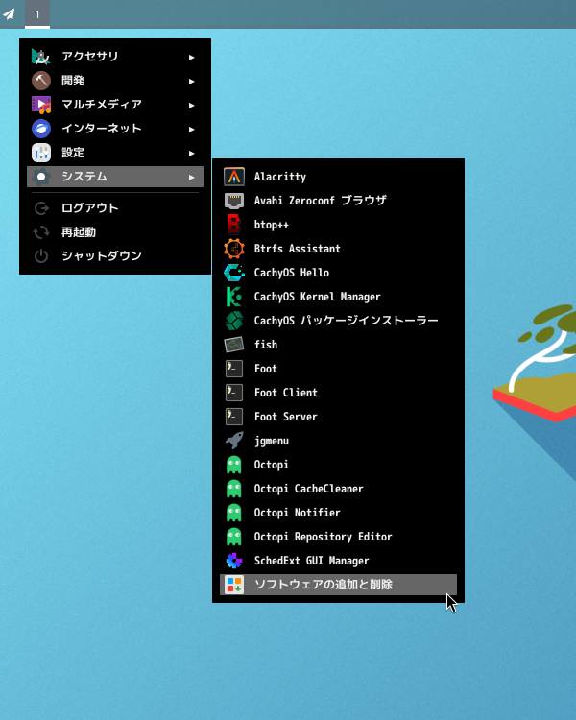Click the ソフトウェアの追加と削除 icon

pyautogui.click(x=234, y=585)
